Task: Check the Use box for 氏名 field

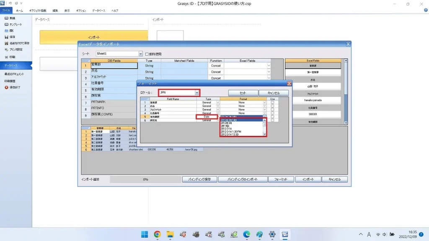Action: click(272, 105)
